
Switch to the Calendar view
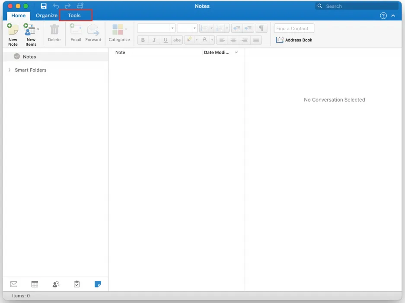[x=35, y=284]
